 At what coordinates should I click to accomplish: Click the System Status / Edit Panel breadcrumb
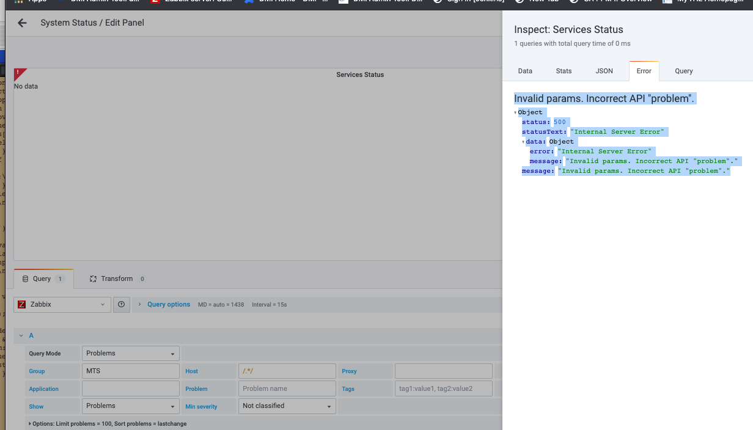click(92, 23)
